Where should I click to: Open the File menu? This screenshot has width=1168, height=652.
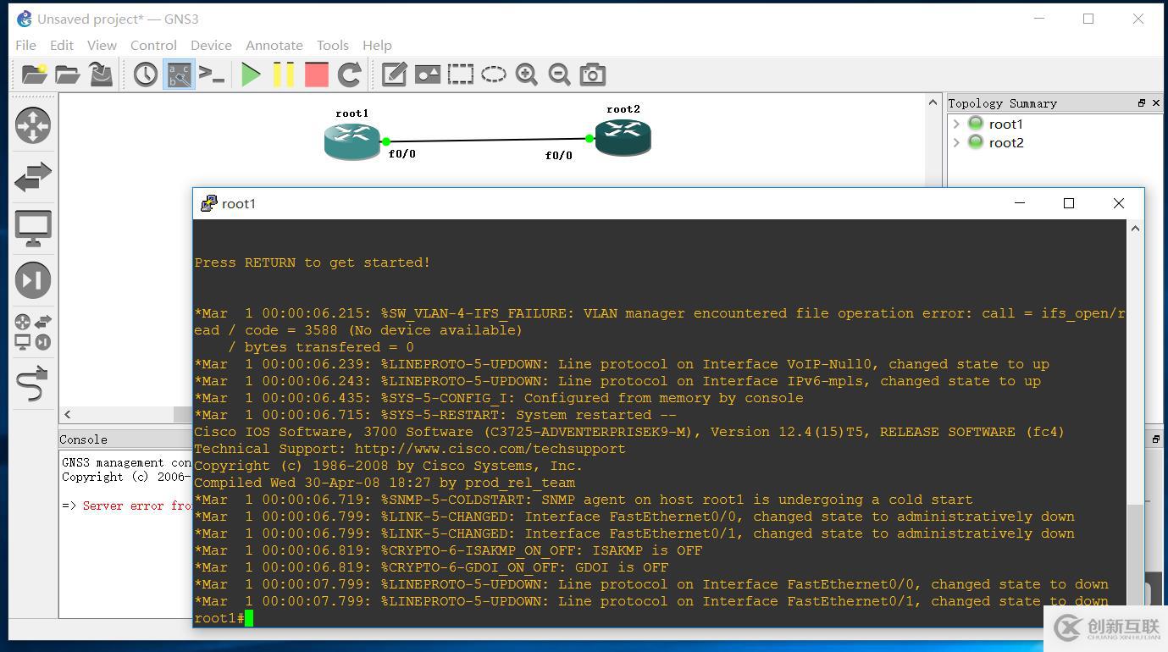25,45
